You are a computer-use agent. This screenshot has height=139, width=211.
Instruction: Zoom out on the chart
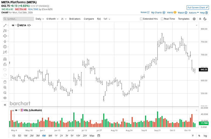[5, 93]
